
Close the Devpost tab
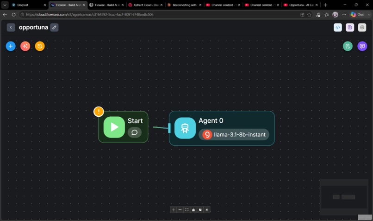[x=45, y=5]
